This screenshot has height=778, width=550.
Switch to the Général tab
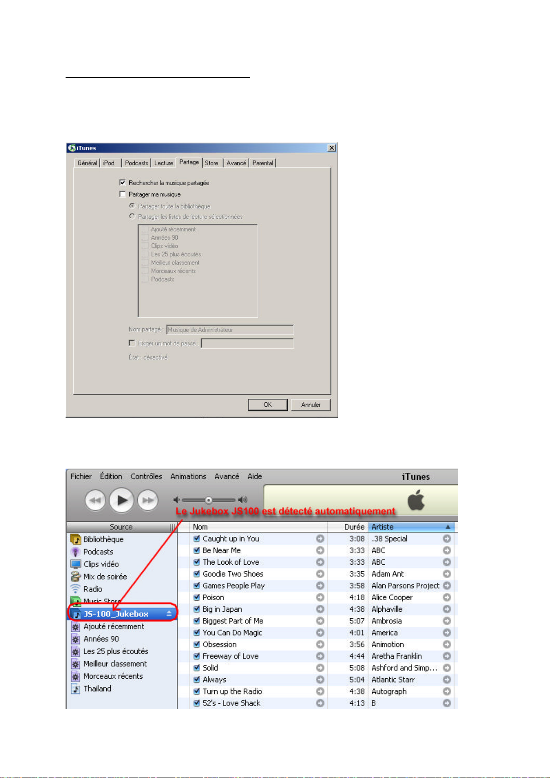coord(87,163)
